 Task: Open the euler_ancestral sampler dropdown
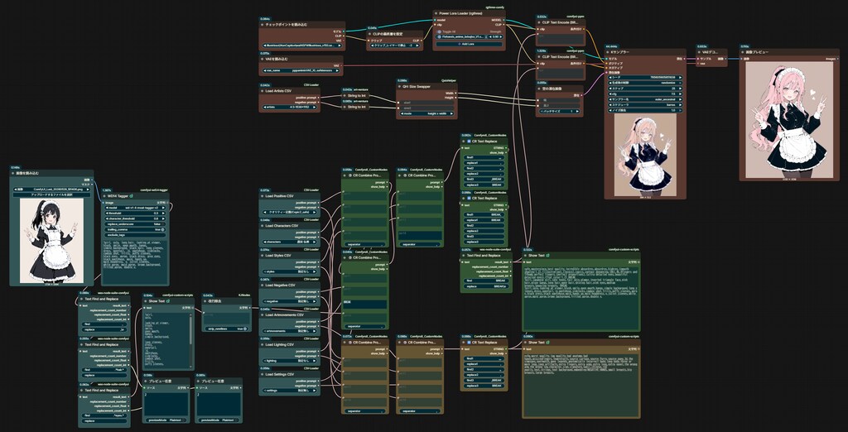(644, 98)
